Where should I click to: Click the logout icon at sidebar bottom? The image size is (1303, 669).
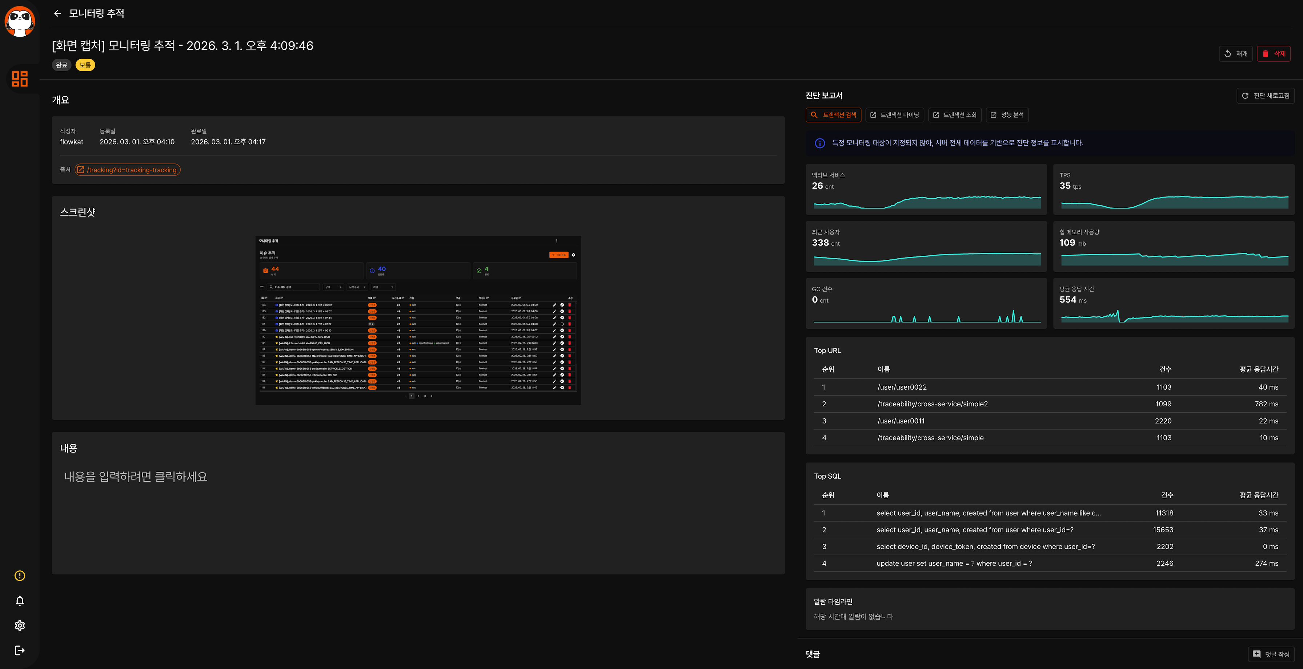click(x=20, y=650)
